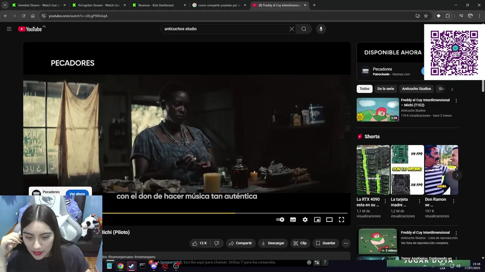The image size is (485, 272).
Task: Toggle subtitles in the video player
Action: (293, 219)
